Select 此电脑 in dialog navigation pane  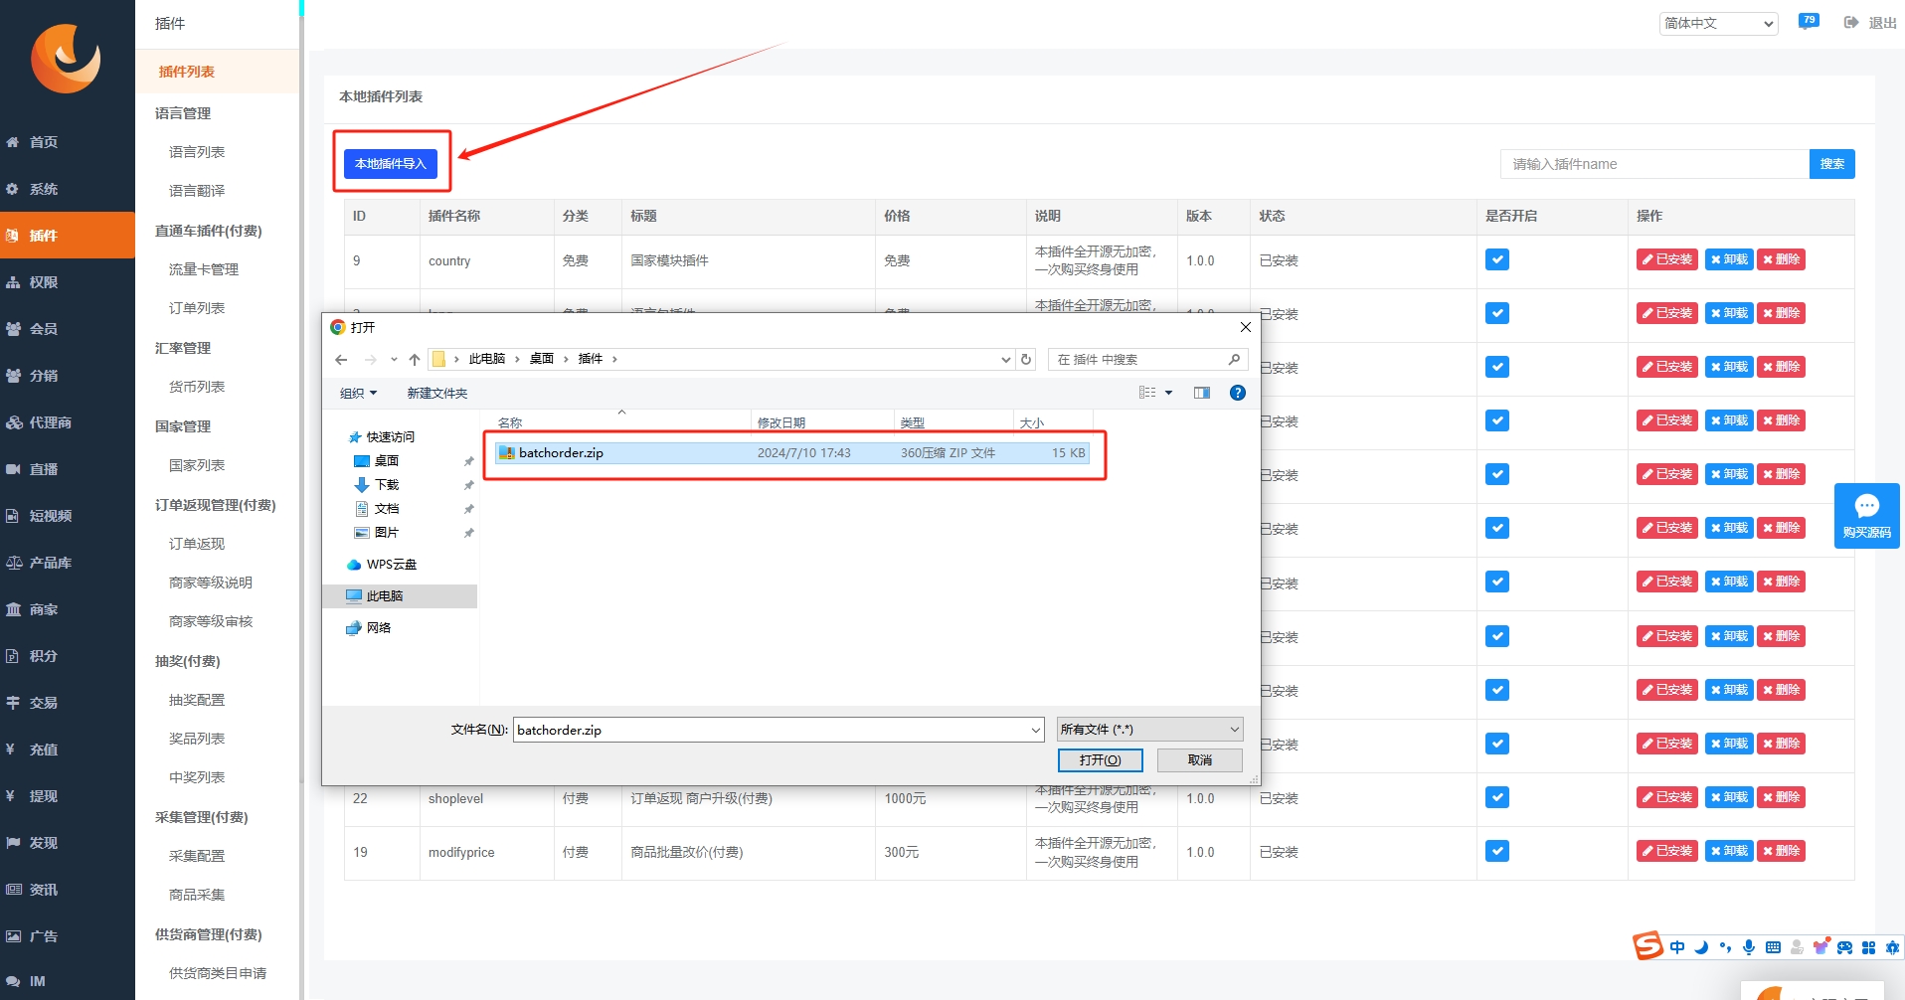400,596
